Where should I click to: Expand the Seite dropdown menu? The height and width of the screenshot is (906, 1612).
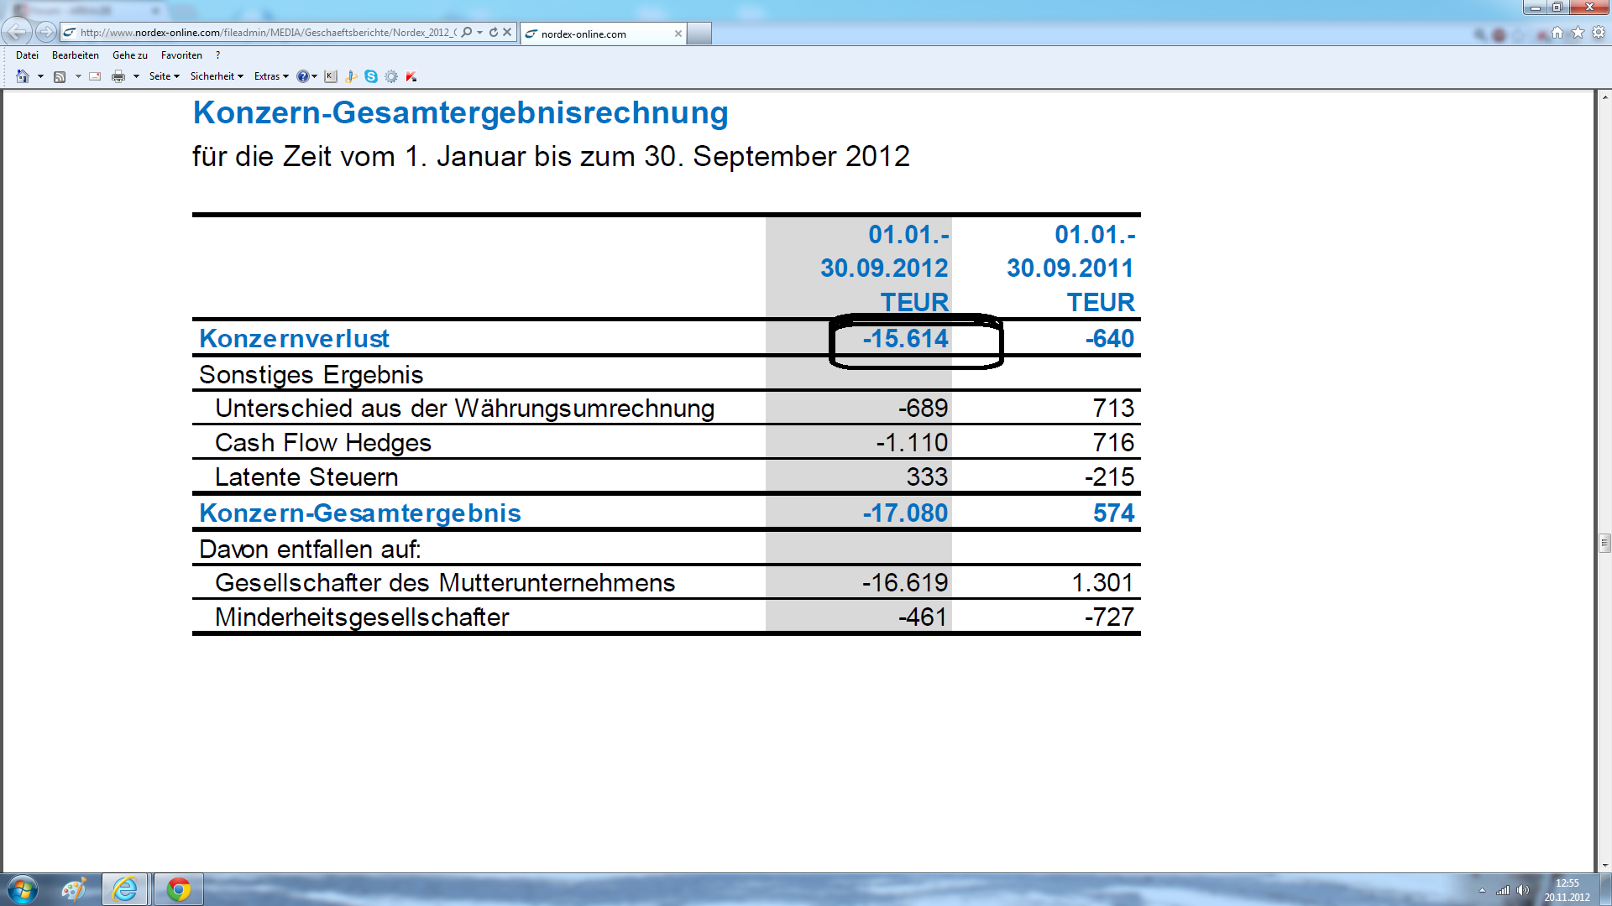tap(165, 76)
